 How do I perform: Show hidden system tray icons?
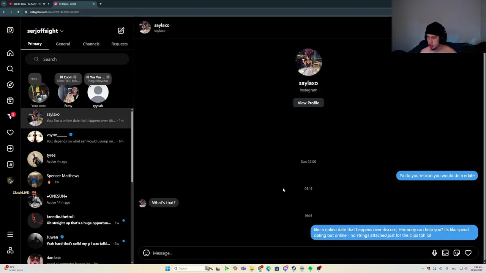pyautogui.click(x=423, y=268)
